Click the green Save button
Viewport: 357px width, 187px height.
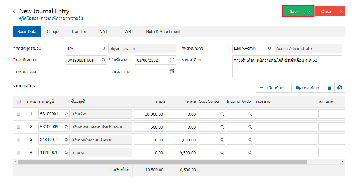[294, 11]
